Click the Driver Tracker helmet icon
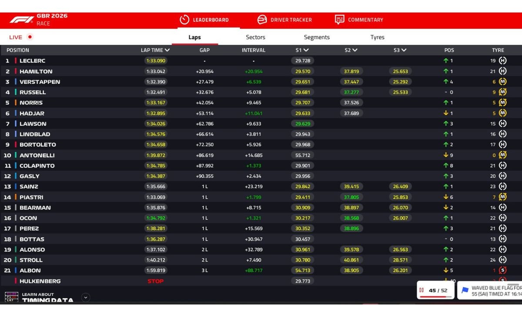The height and width of the screenshot is (317, 522). click(262, 20)
